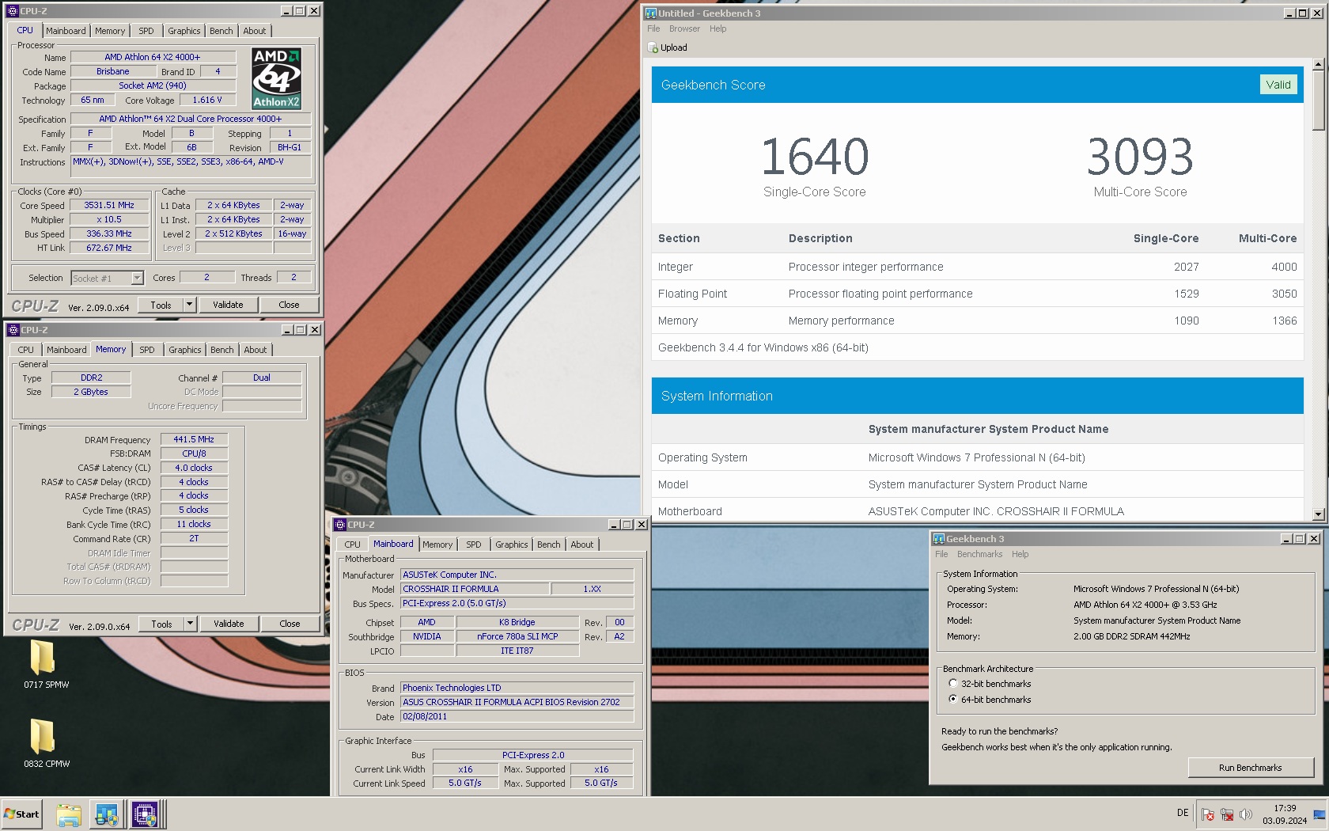Open Help menu in small Geekbench window
Image resolution: width=1329 pixels, height=831 pixels.
tap(1020, 554)
